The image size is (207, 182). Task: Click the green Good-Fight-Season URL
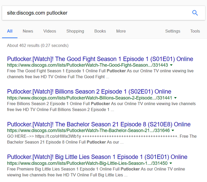pos(88,65)
